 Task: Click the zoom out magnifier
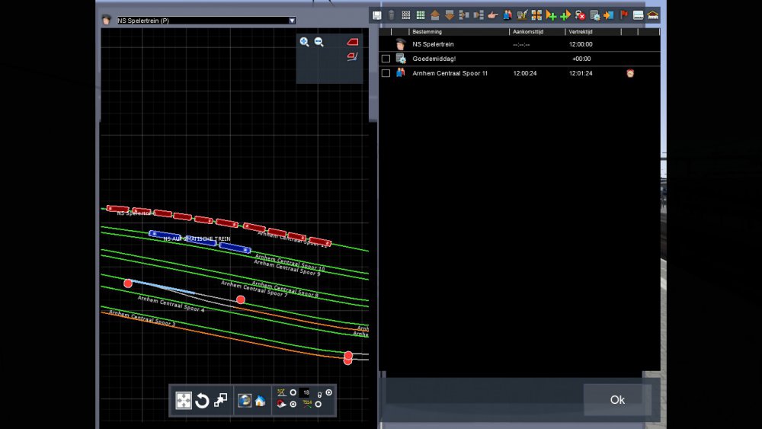coord(319,42)
